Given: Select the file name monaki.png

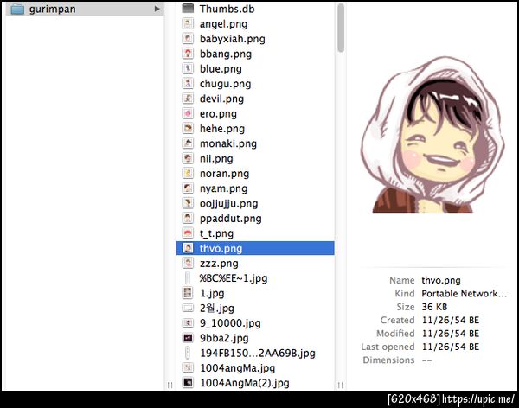Looking at the screenshot, I should click(228, 143).
